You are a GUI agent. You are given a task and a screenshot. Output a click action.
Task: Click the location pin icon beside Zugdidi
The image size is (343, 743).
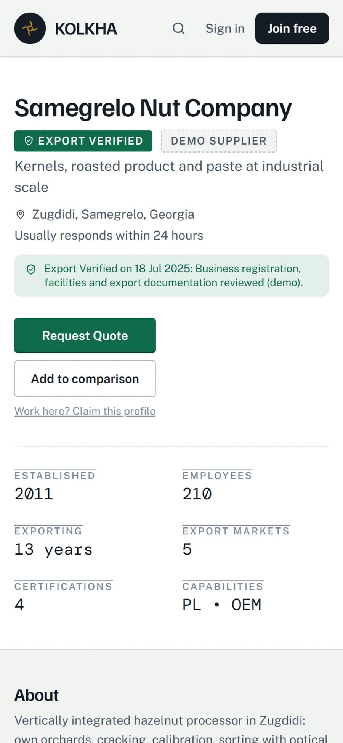(21, 214)
